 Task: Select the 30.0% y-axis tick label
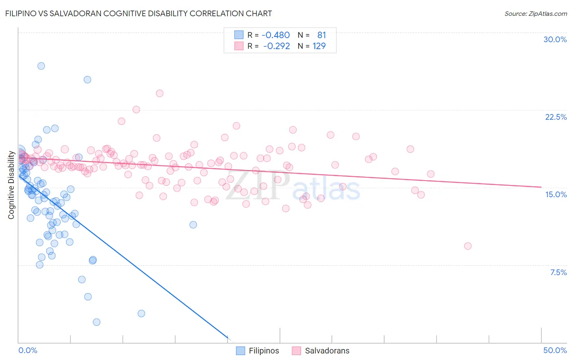point(555,39)
